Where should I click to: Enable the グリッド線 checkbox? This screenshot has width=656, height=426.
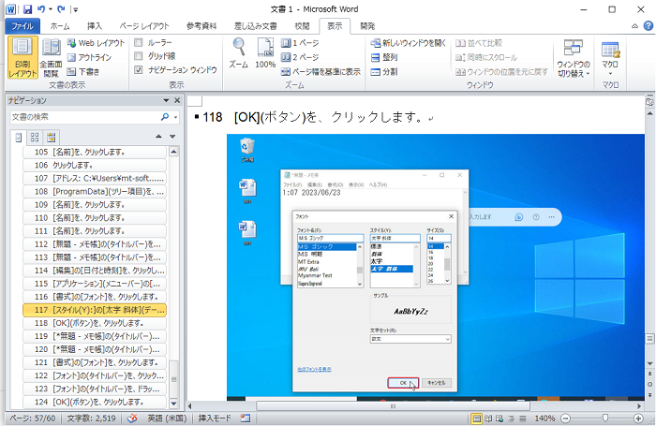(139, 56)
